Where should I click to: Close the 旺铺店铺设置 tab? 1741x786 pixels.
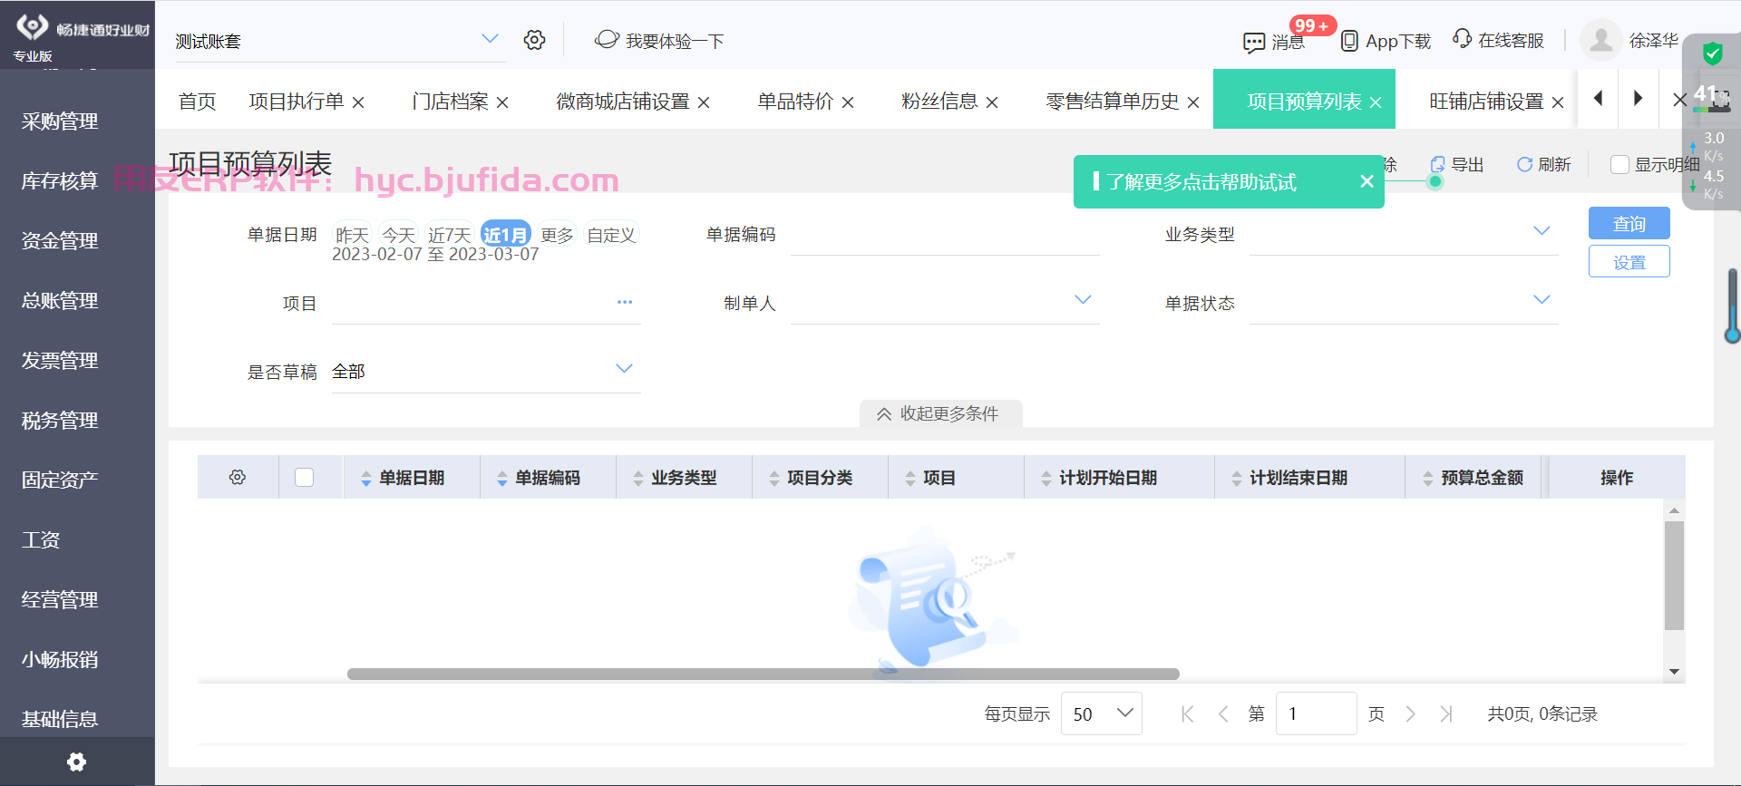(x=1558, y=102)
